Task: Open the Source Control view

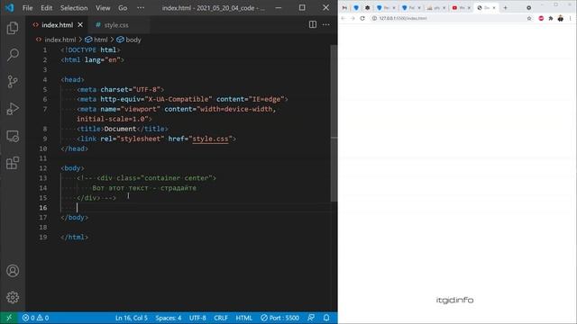Action: click(13, 82)
